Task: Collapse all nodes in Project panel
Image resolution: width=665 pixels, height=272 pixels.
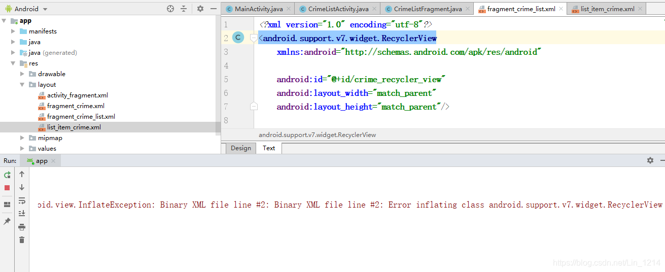Action: tap(184, 9)
